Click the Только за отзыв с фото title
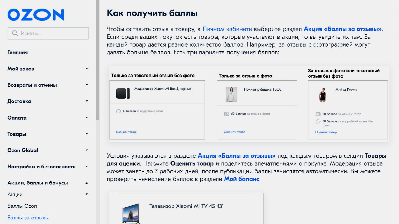Screen dimensions: 399x224 pos(245,76)
